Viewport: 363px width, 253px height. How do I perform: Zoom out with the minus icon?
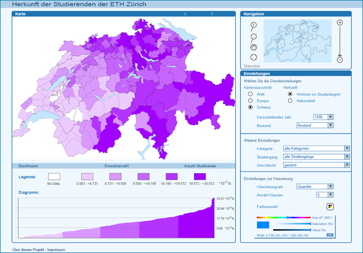pyautogui.click(x=340, y=60)
